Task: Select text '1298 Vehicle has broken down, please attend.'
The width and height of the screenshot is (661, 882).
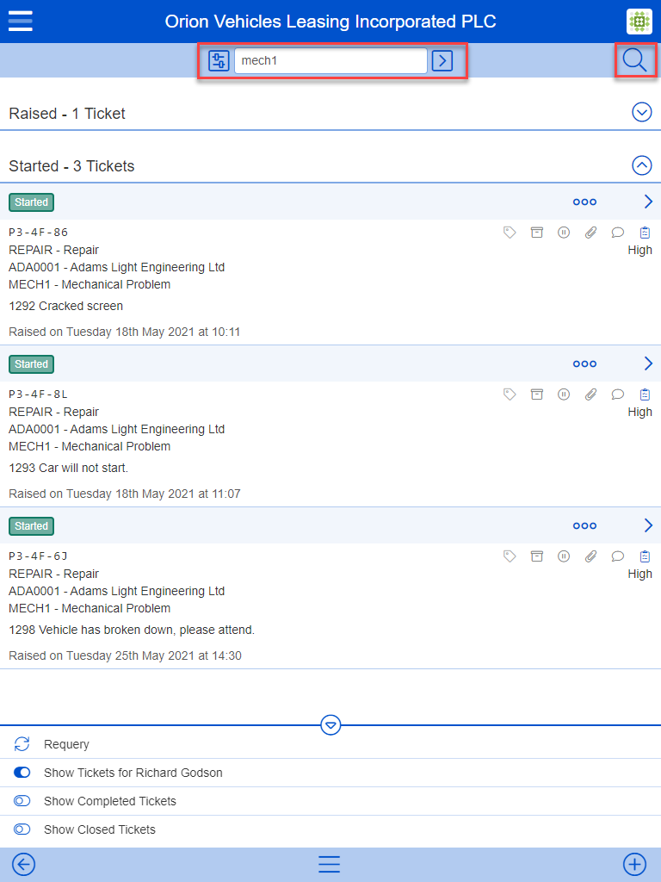Action: [x=132, y=630]
